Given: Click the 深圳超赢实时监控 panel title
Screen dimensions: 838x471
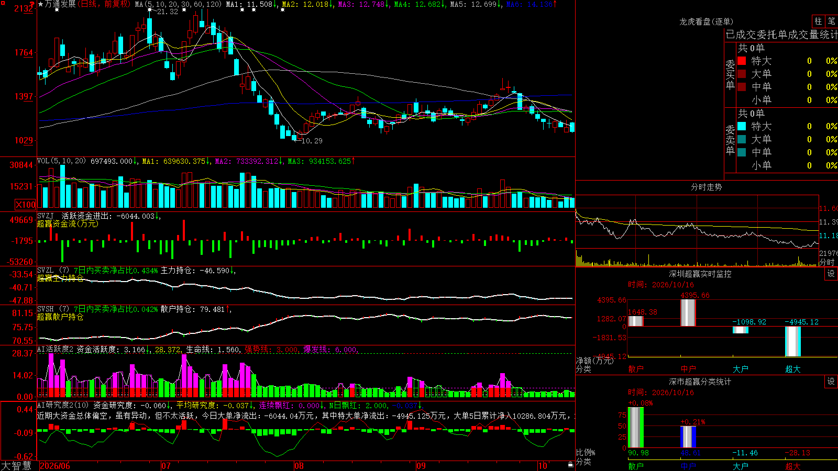Looking at the screenshot, I should point(700,274).
